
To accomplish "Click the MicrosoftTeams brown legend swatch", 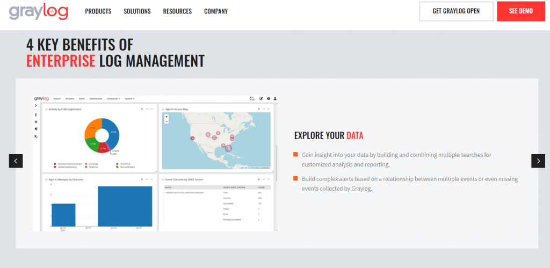I will click(117, 167).
